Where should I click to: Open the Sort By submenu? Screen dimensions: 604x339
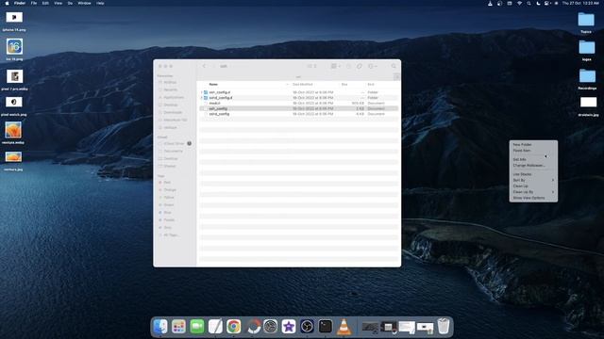[533, 180]
